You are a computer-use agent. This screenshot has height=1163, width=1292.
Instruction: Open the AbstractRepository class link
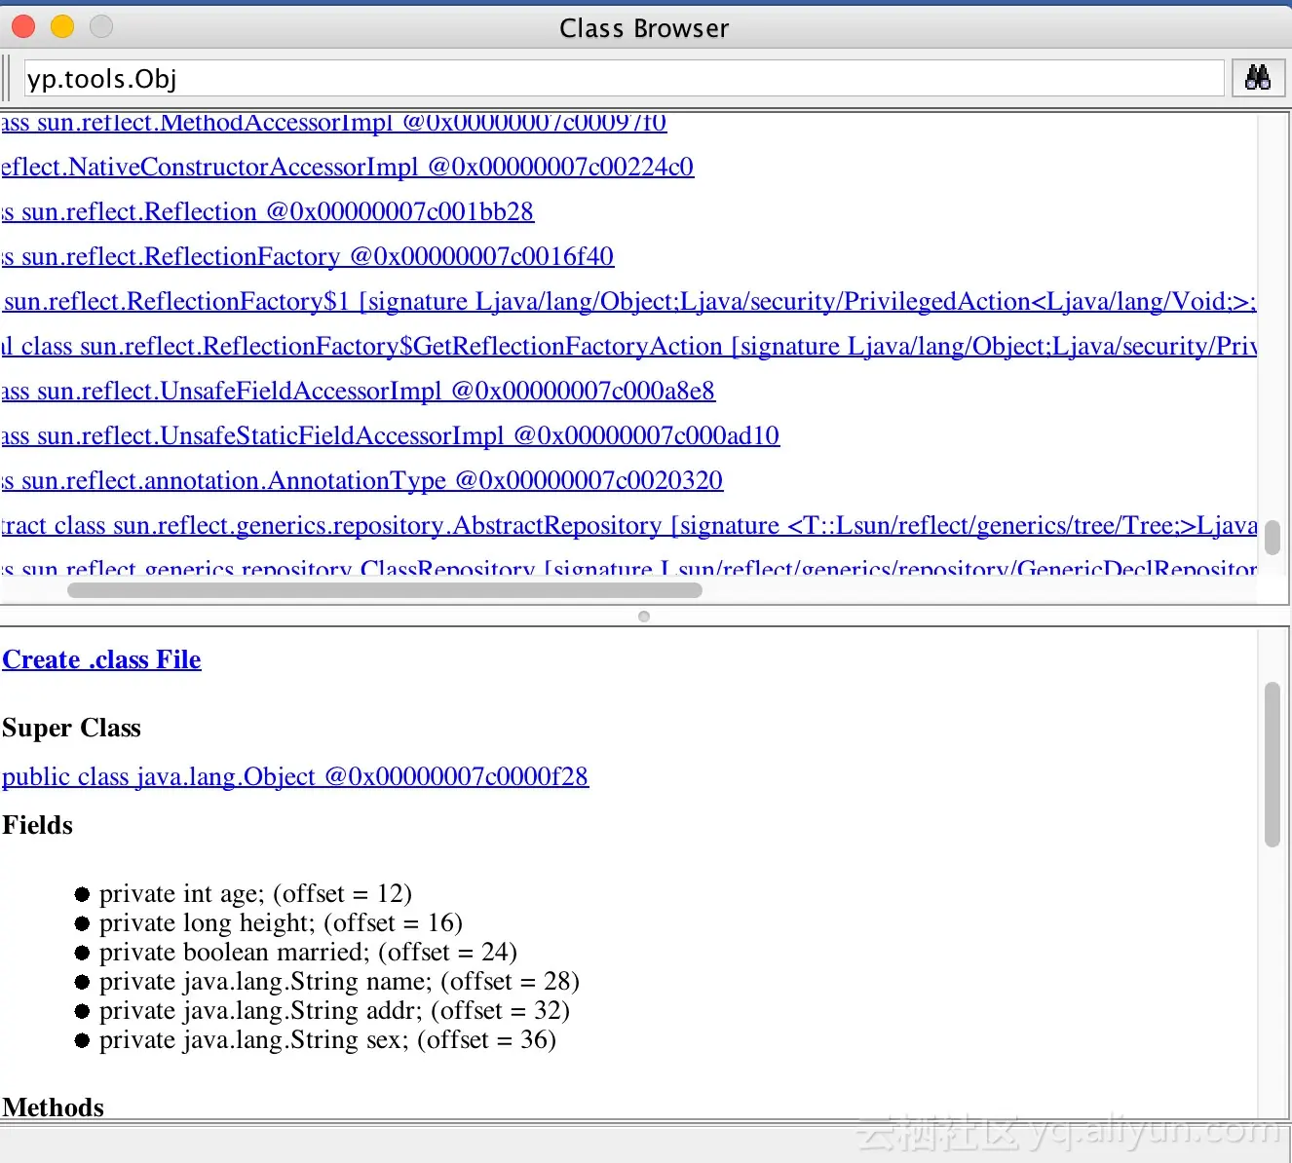(x=629, y=525)
